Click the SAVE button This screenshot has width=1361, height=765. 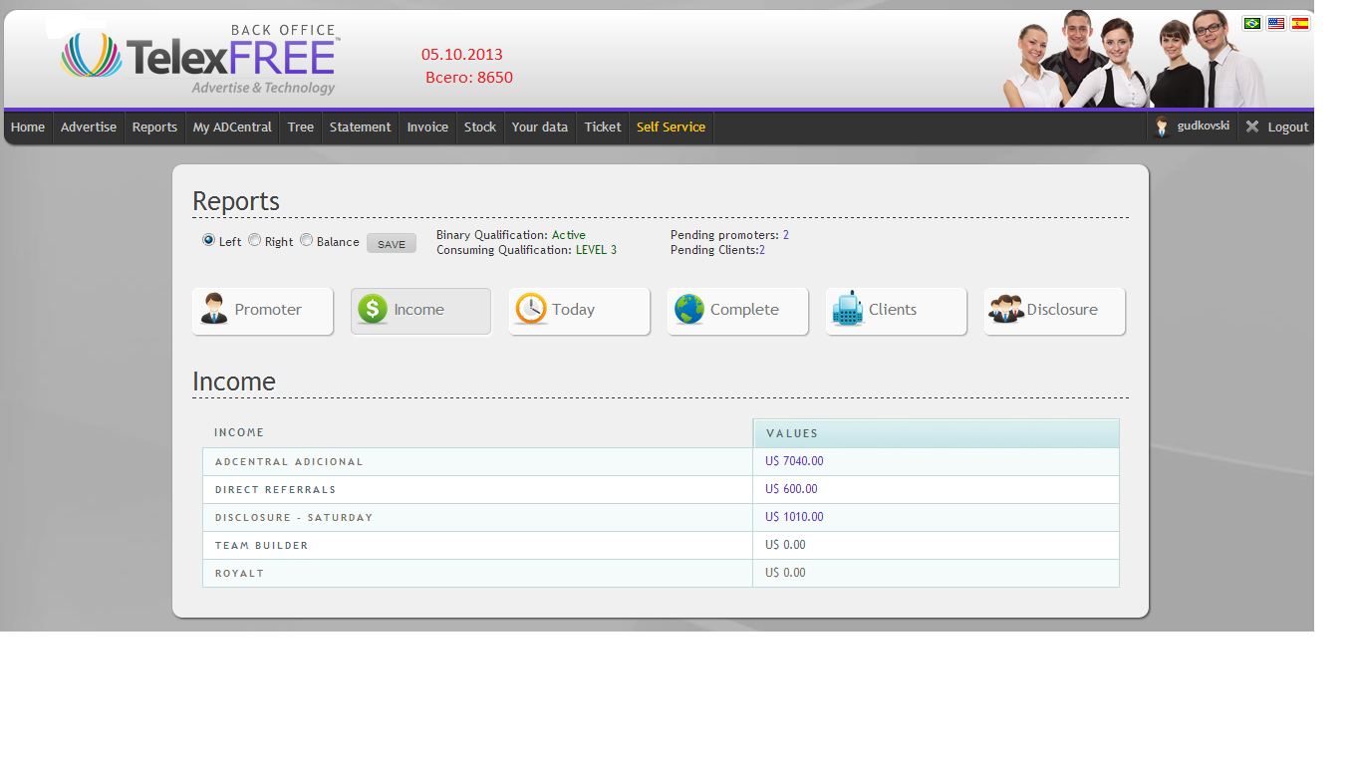392,243
